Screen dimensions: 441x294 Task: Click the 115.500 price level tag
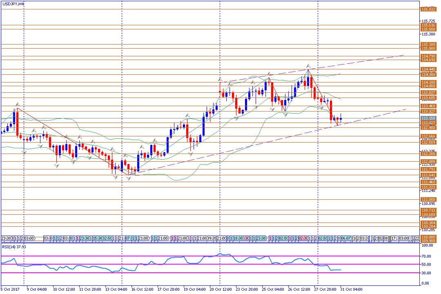428,29
